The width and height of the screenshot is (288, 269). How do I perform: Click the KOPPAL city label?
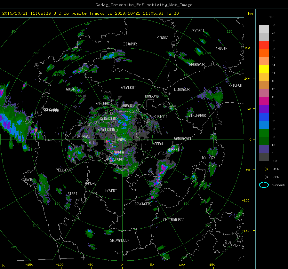[158, 144]
